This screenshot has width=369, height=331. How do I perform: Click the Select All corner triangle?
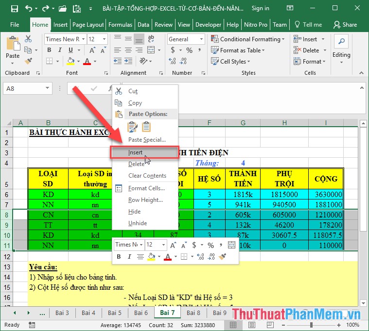[x=8, y=123]
